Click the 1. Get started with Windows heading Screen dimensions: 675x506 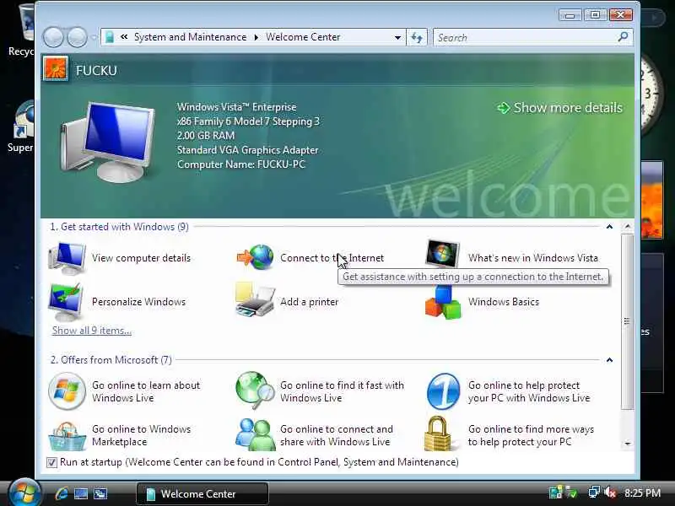click(x=119, y=227)
